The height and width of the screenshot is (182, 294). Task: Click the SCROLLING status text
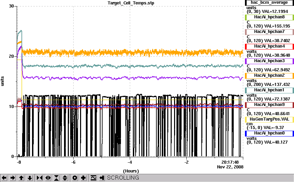click(123, 178)
